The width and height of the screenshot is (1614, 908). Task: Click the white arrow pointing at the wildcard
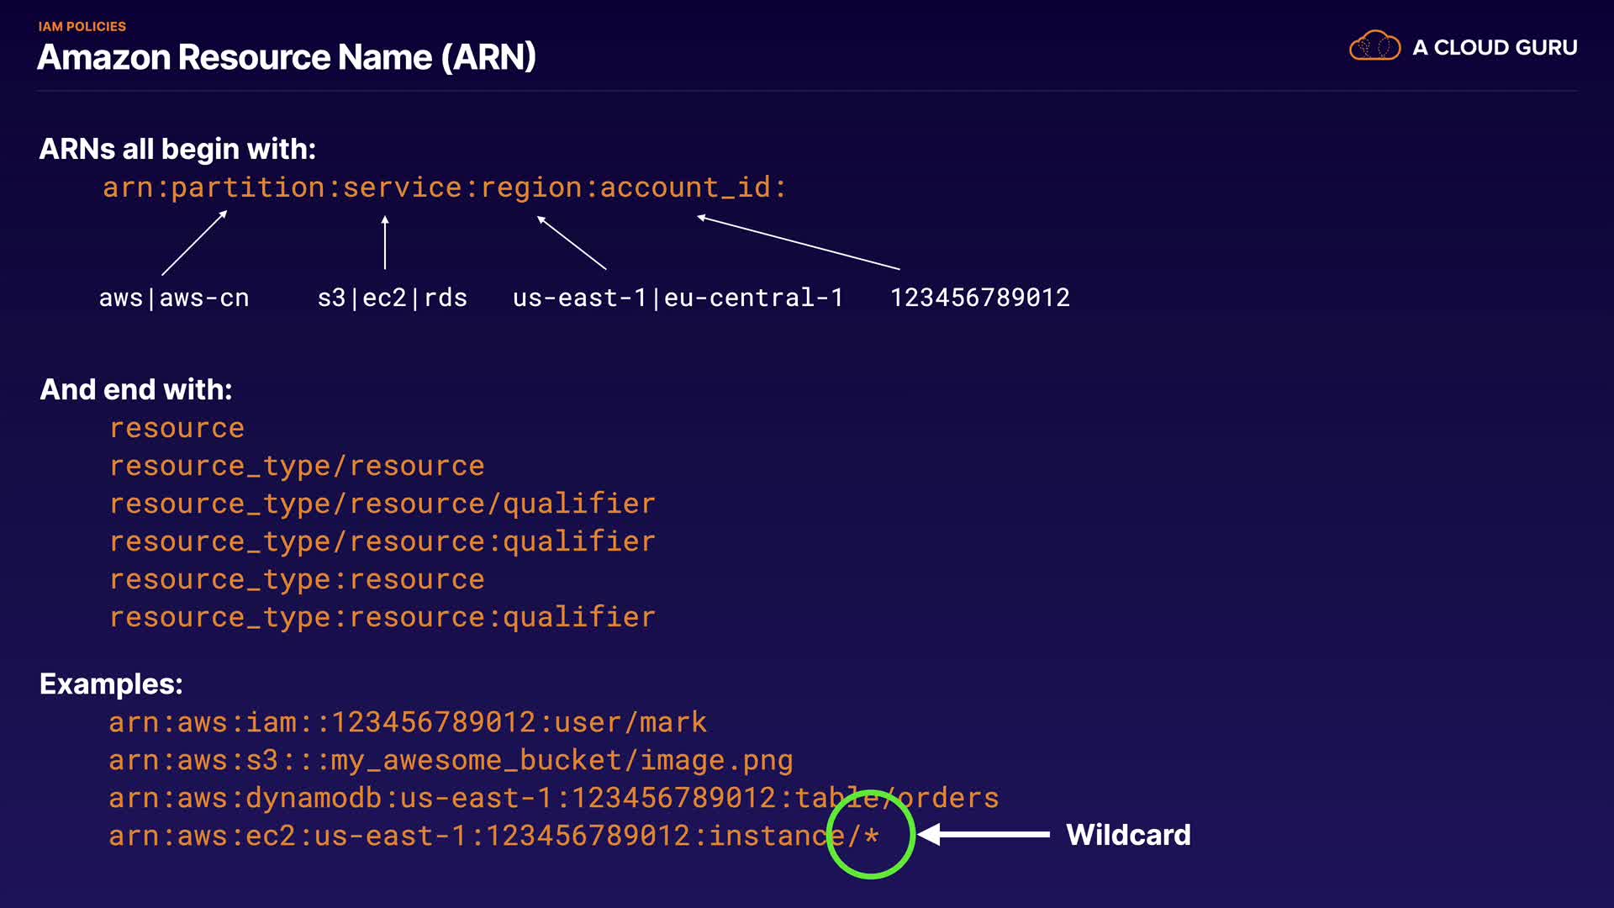(984, 835)
